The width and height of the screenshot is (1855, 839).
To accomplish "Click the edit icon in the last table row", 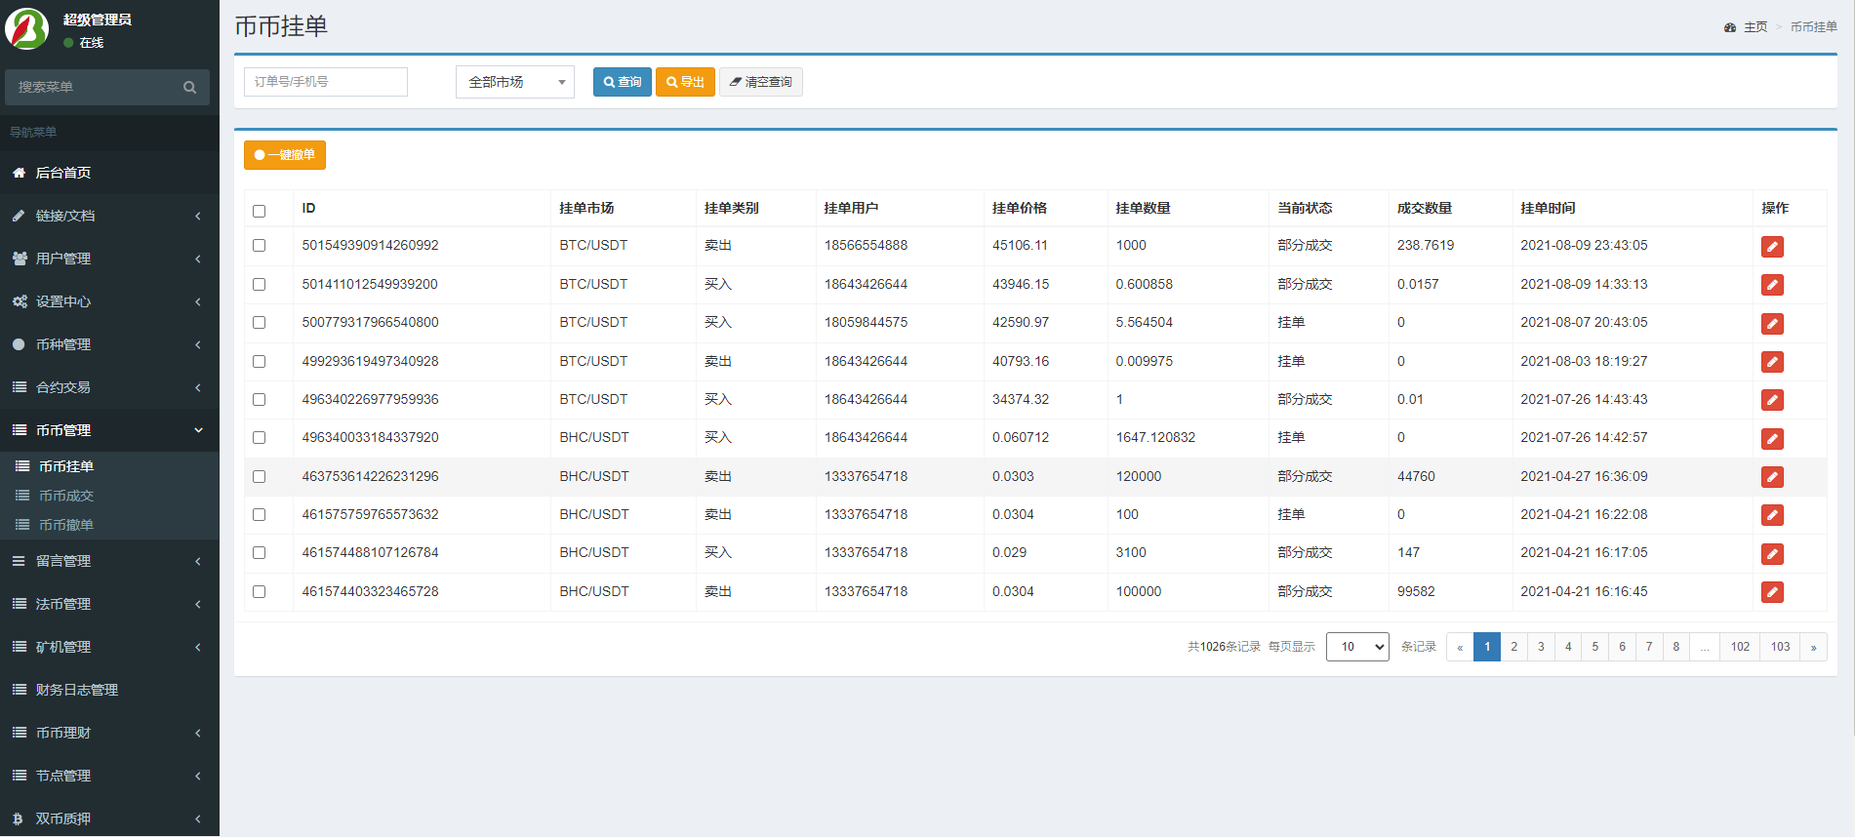I will tap(1772, 592).
